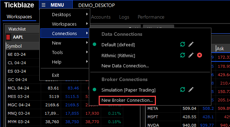Select the MYM 03-24 watchlist row
230x127 pixels.
[19, 122]
